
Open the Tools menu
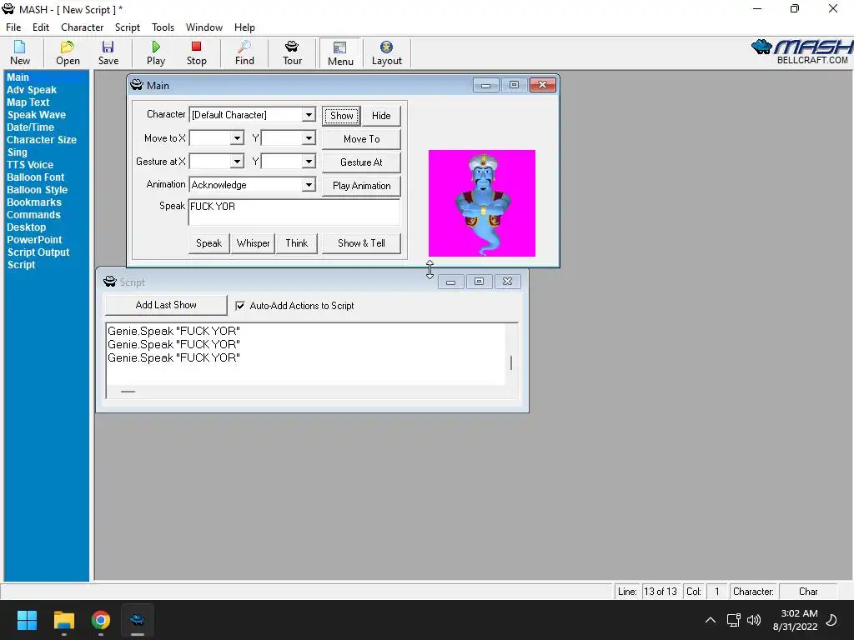coord(163,27)
